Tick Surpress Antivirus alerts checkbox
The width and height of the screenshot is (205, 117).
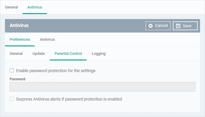(12, 99)
